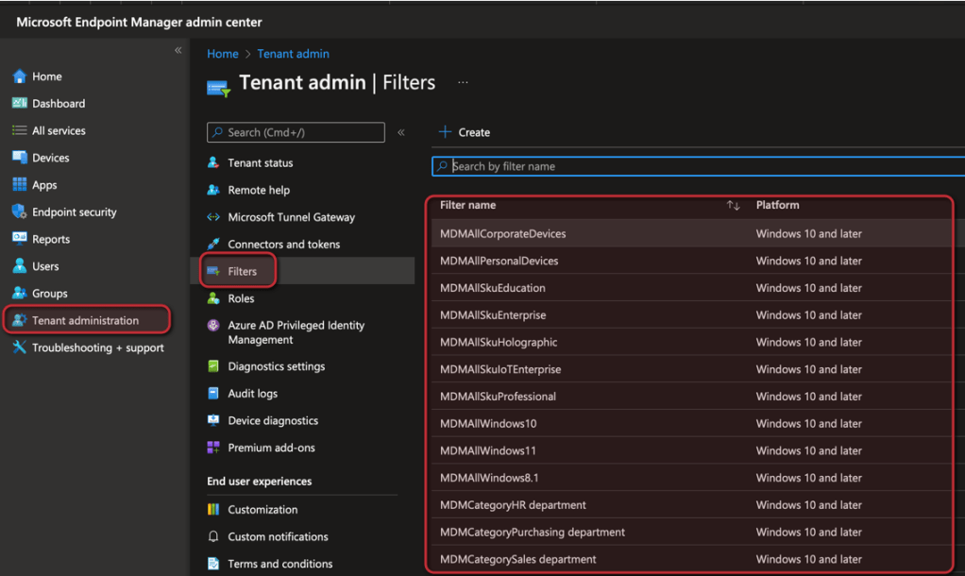Click the Microsoft Tunnel Gateway icon
965x576 pixels.
coord(213,217)
